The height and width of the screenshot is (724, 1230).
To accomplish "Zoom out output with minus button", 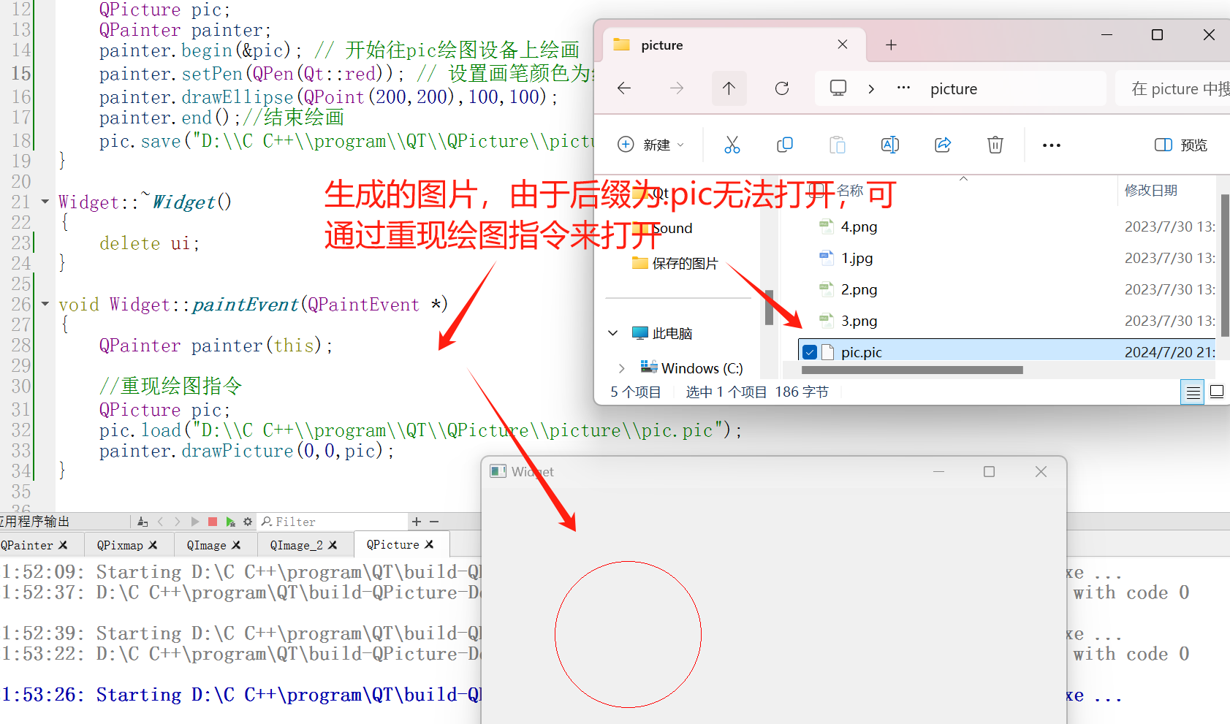I will click(434, 522).
